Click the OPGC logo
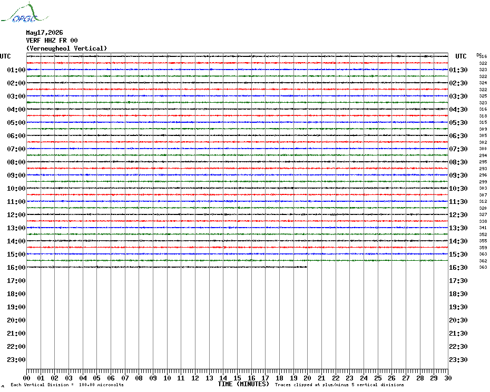Image resolution: width=490 pixels, height=392 pixels. (24, 13)
